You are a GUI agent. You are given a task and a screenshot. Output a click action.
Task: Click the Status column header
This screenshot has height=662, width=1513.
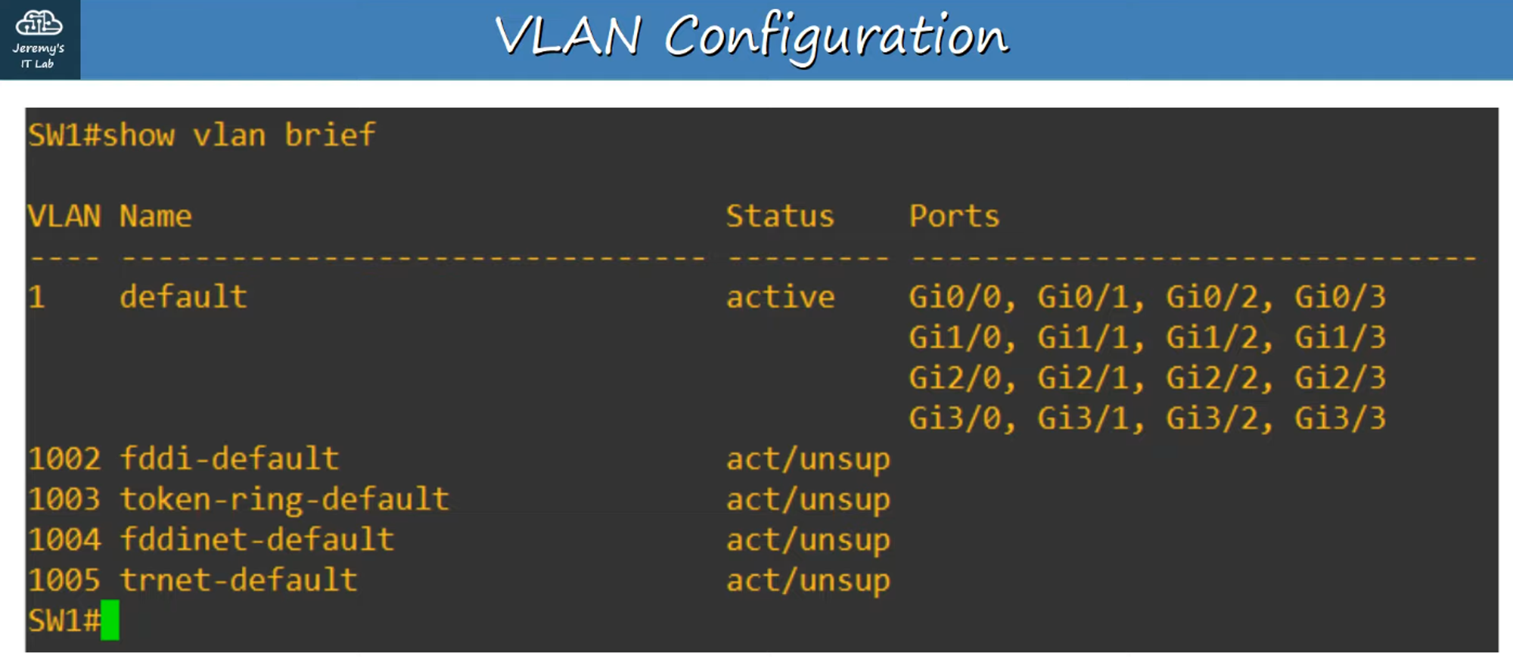point(780,216)
